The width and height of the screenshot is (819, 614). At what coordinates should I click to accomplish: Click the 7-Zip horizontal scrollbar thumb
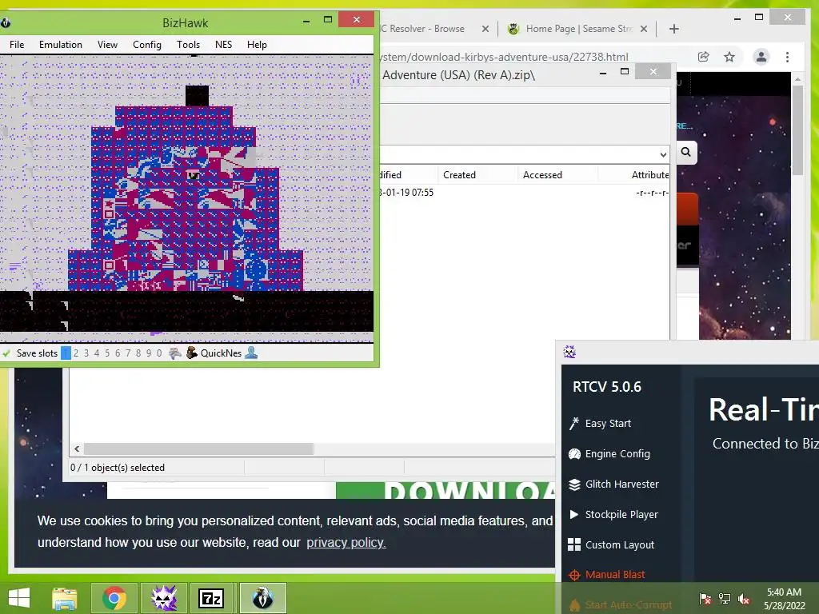coord(198,449)
